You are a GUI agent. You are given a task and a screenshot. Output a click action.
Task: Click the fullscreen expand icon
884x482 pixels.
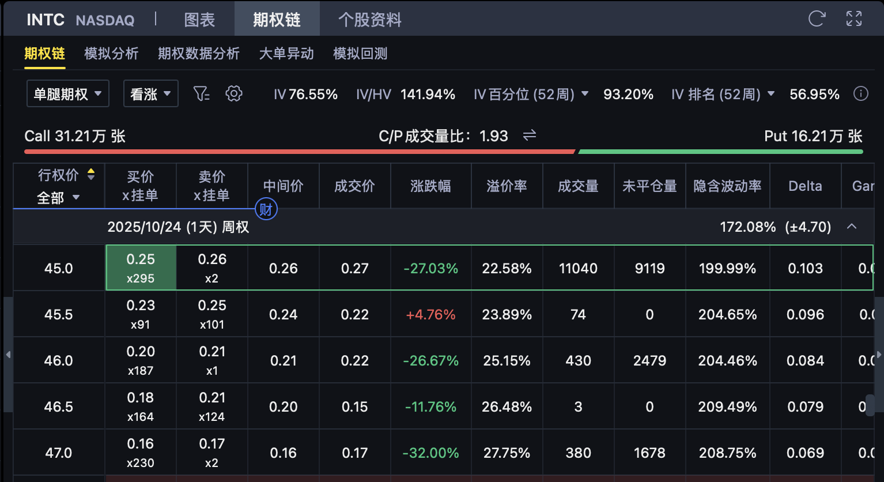(x=853, y=19)
